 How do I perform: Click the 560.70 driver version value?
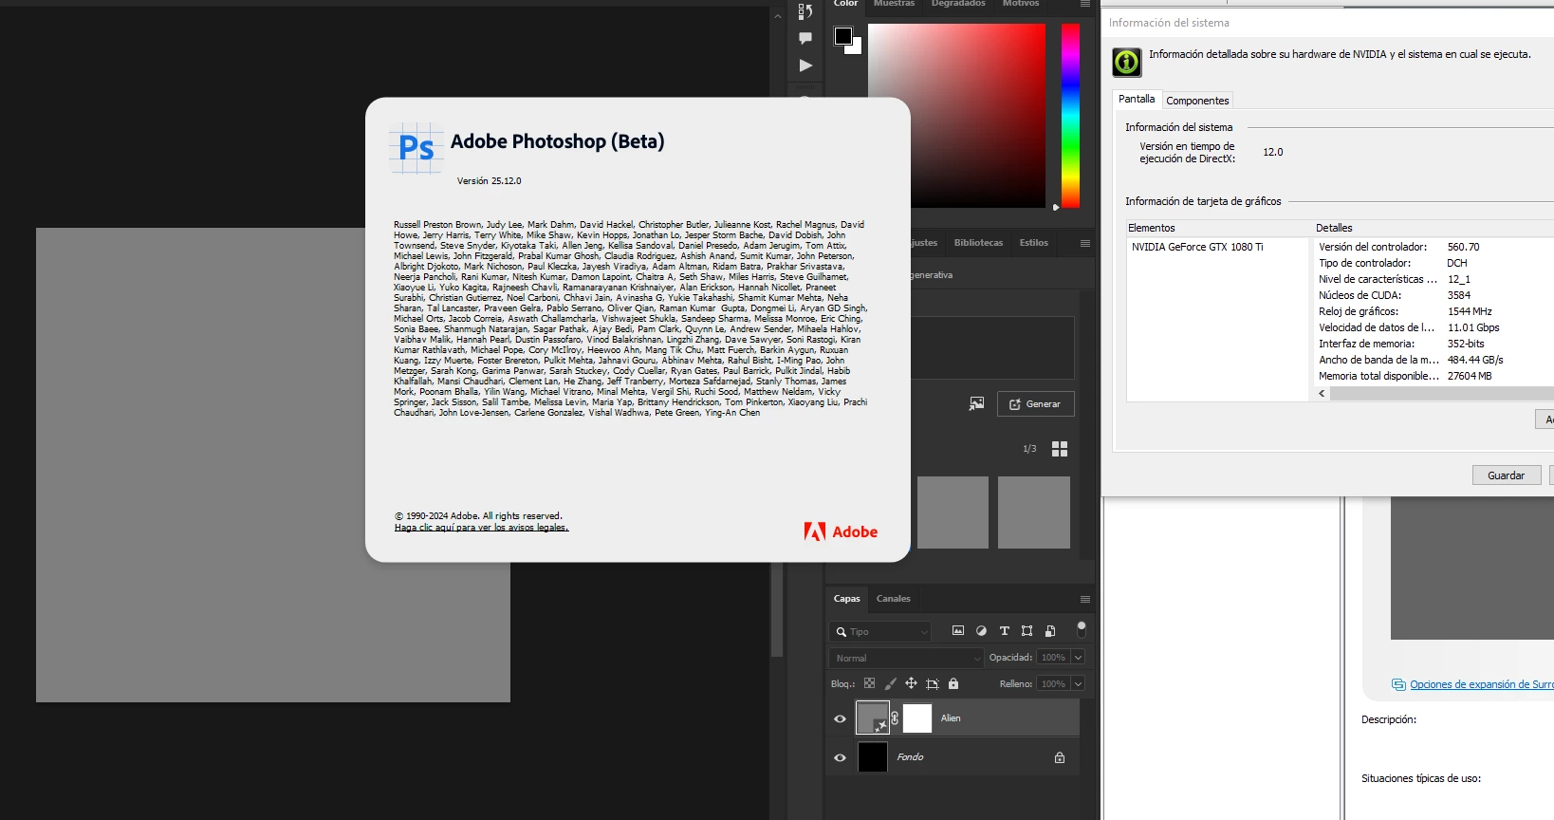(x=1463, y=247)
